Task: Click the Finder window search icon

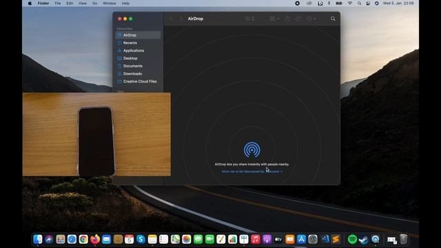Action: pos(333,19)
